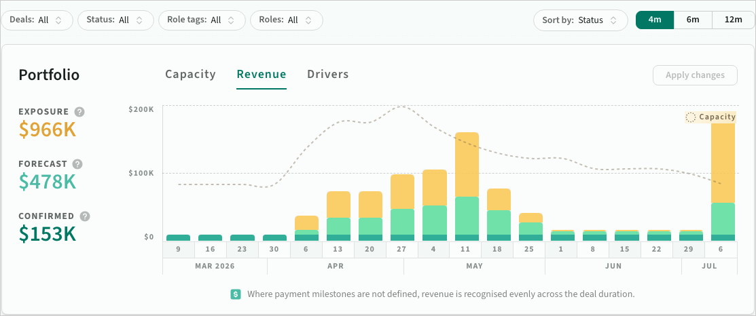
Task: Click the green dollar sign info icon
Action: coord(236,294)
